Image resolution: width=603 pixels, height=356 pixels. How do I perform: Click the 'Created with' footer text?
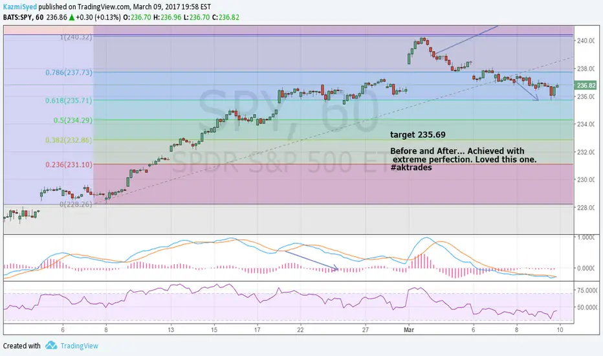(21, 346)
